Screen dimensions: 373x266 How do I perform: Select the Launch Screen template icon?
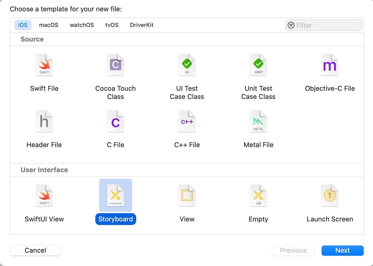coord(330,195)
